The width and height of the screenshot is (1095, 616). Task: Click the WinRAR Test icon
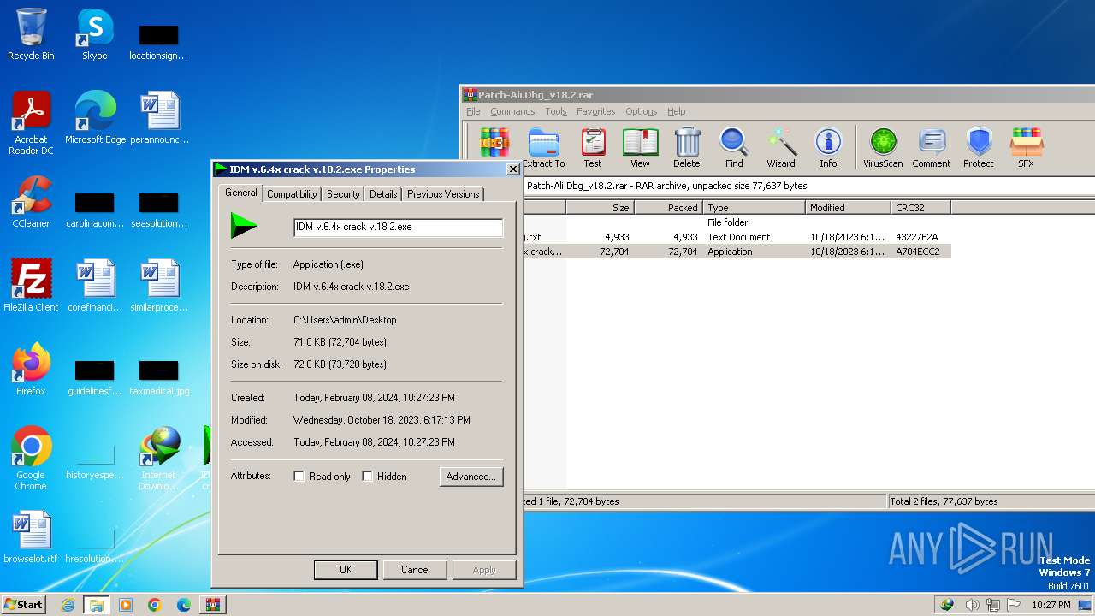[593, 148]
